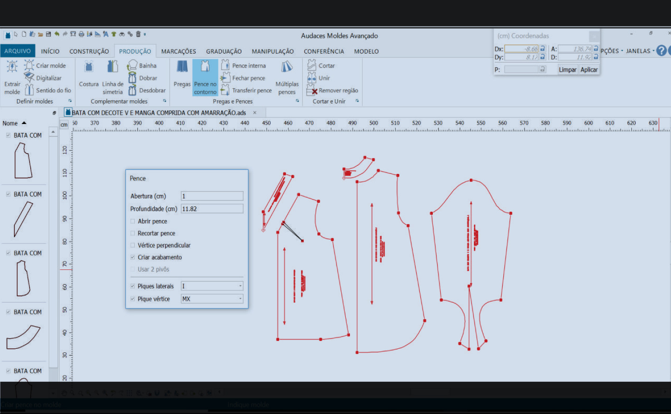Expand the Definir moldes group launcher
The width and height of the screenshot is (671, 414).
click(x=70, y=101)
